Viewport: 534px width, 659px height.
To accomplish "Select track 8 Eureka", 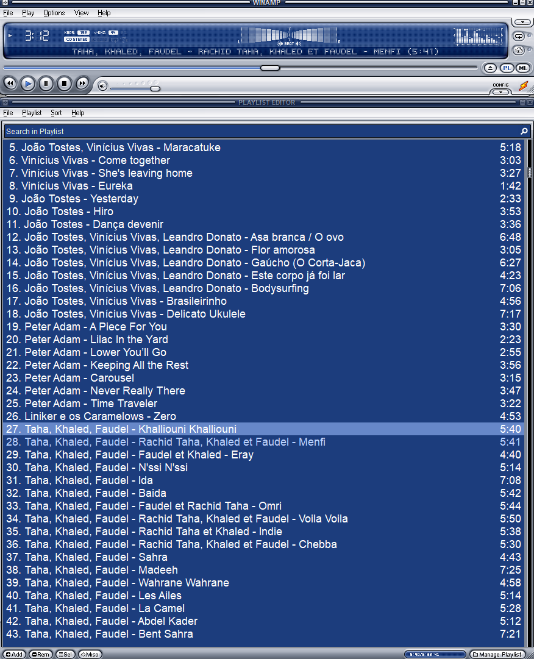I will coord(263,186).
